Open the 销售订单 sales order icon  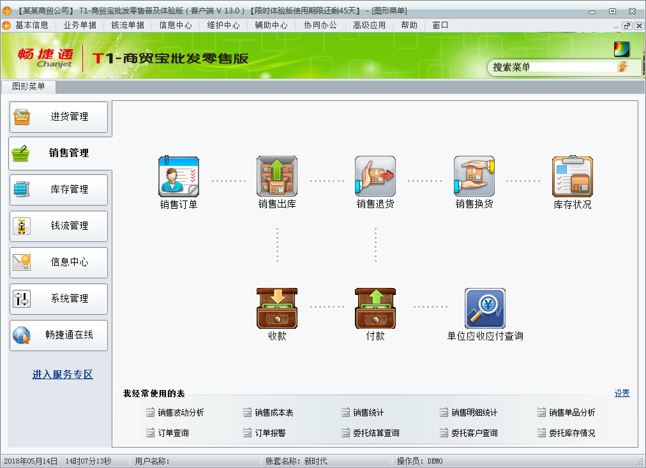179,176
